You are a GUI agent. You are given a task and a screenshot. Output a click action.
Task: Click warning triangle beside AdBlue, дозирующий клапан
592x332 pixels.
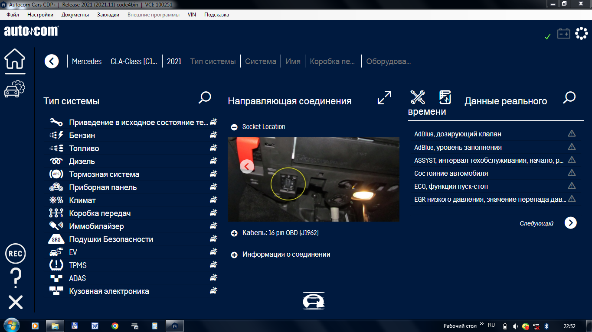pos(572,134)
